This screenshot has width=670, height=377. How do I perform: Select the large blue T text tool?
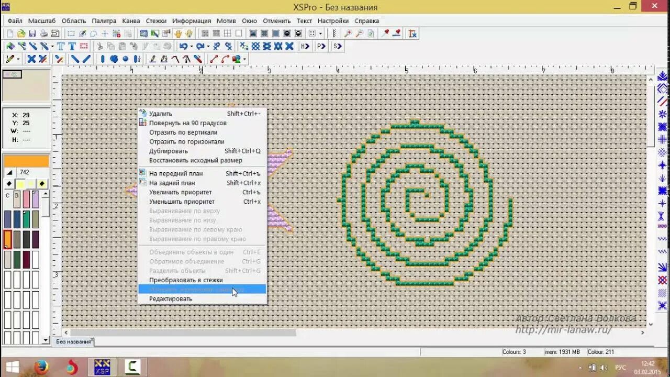point(72,46)
